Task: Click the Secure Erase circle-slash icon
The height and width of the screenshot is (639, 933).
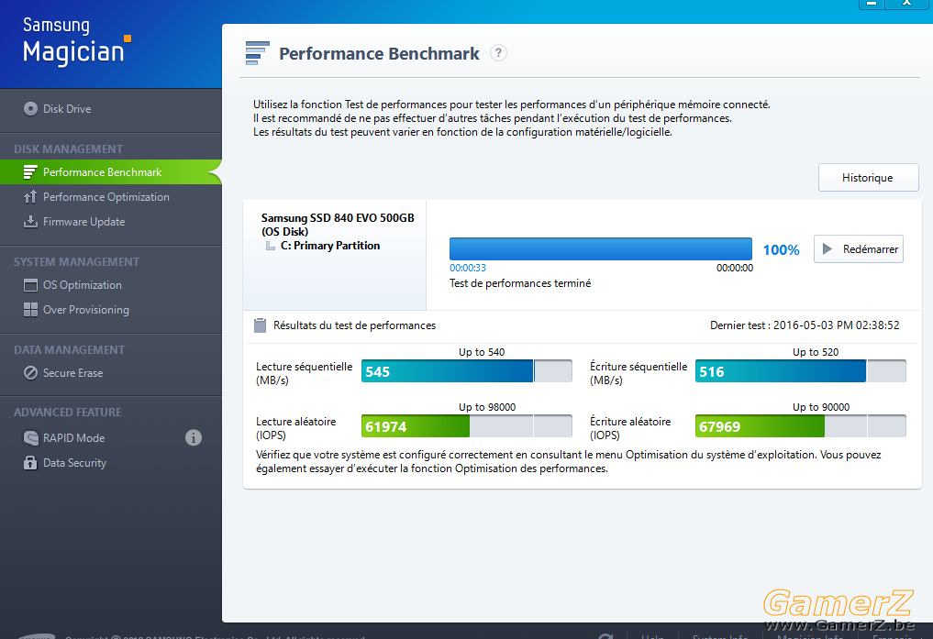Action: click(30, 373)
